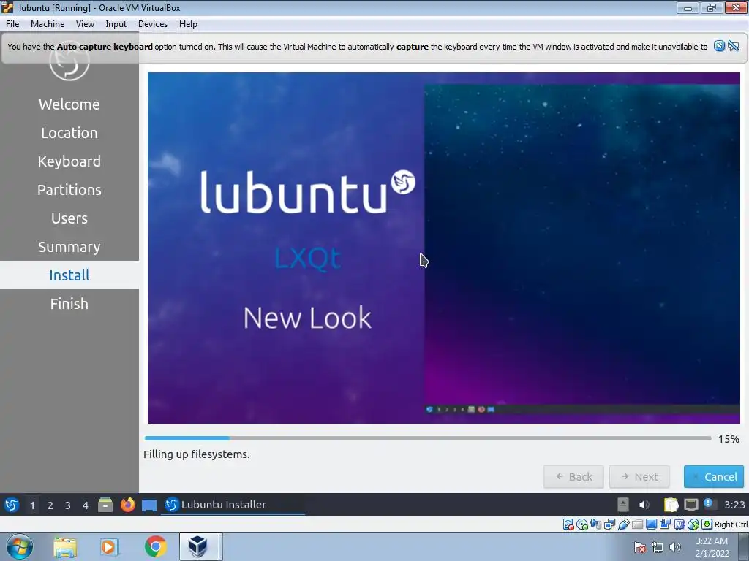Viewport: 749px width, 561px height.
Task: Click the Summary step in sidebar
Action: (x=69, y=247)
